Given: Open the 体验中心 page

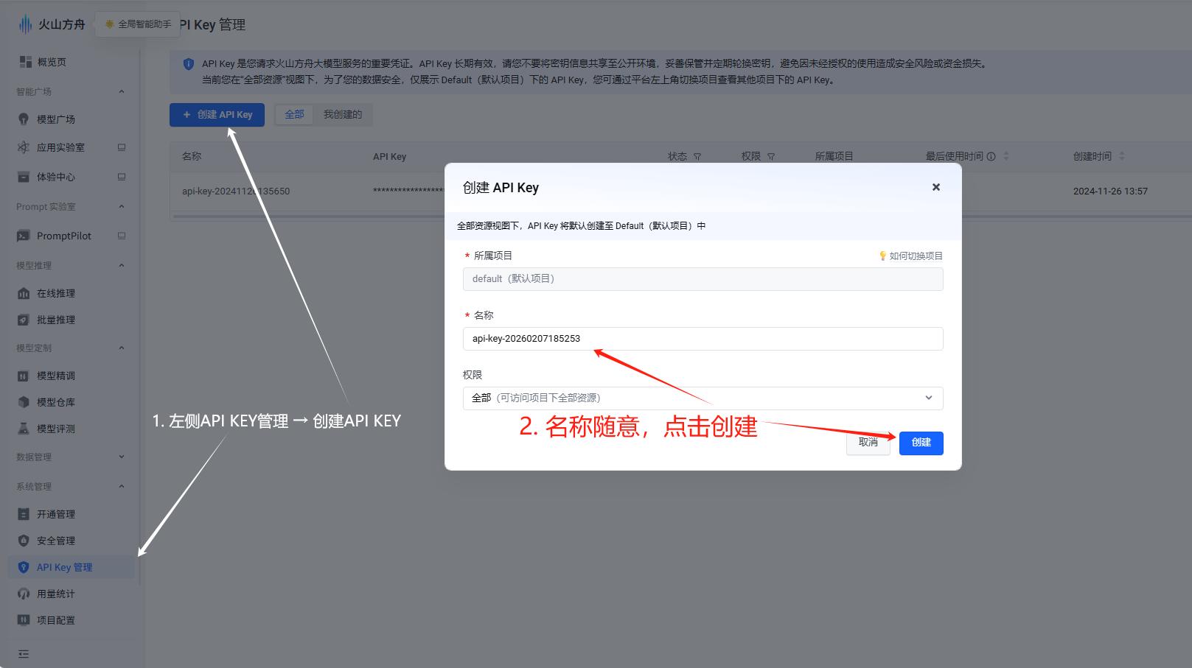Looking at the screenshot, I should 56,177.
